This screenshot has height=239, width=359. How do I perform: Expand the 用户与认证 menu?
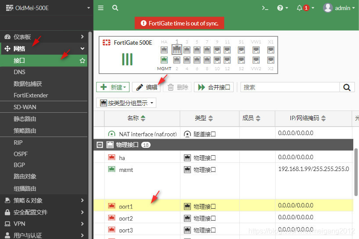click(44, 235)
